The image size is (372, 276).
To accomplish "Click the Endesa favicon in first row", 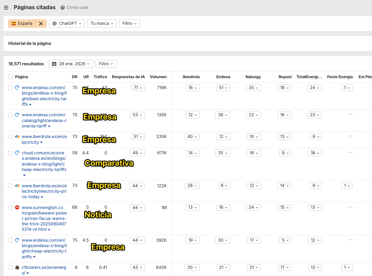I will [x=17, y=88].
